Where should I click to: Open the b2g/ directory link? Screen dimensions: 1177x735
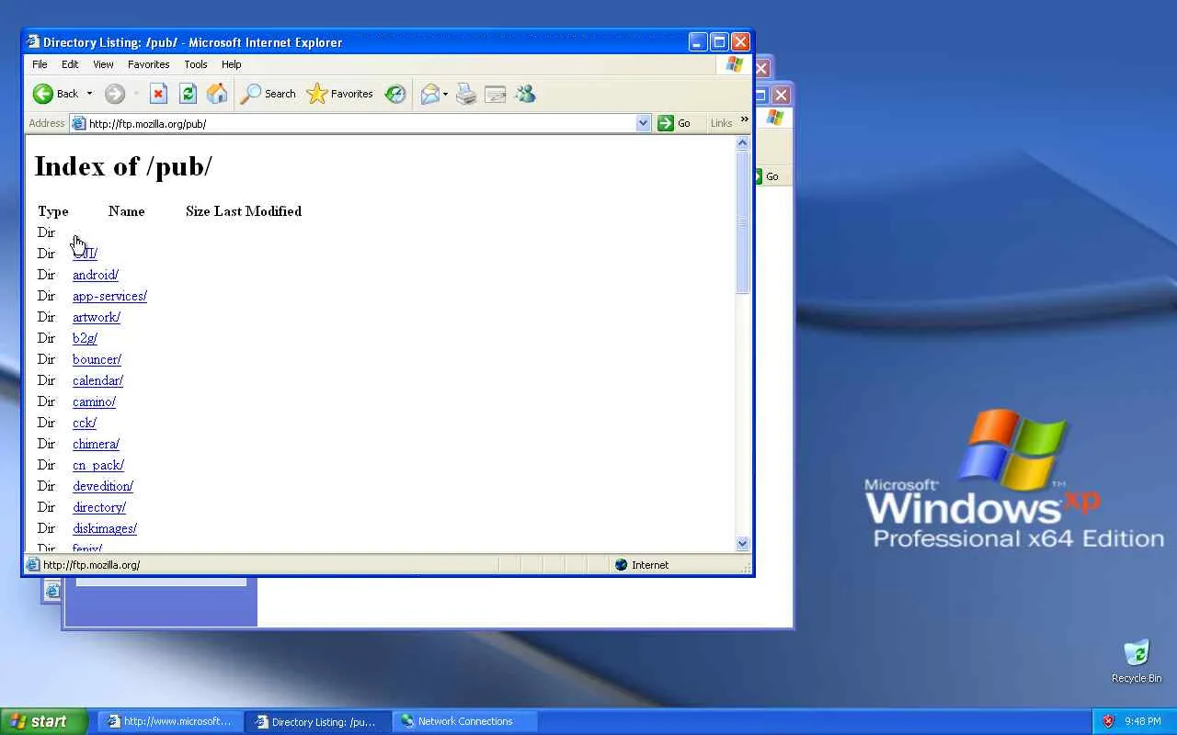(85, 338)
